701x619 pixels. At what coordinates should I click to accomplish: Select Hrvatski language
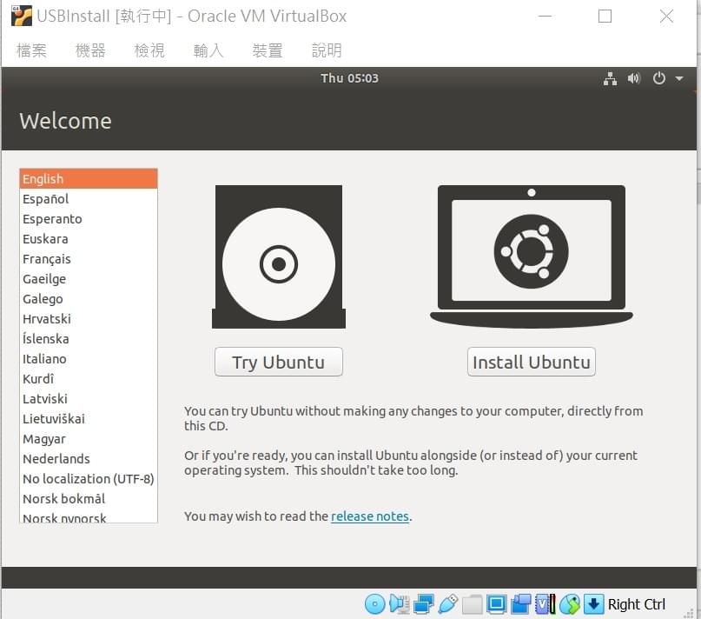point(89,319)
